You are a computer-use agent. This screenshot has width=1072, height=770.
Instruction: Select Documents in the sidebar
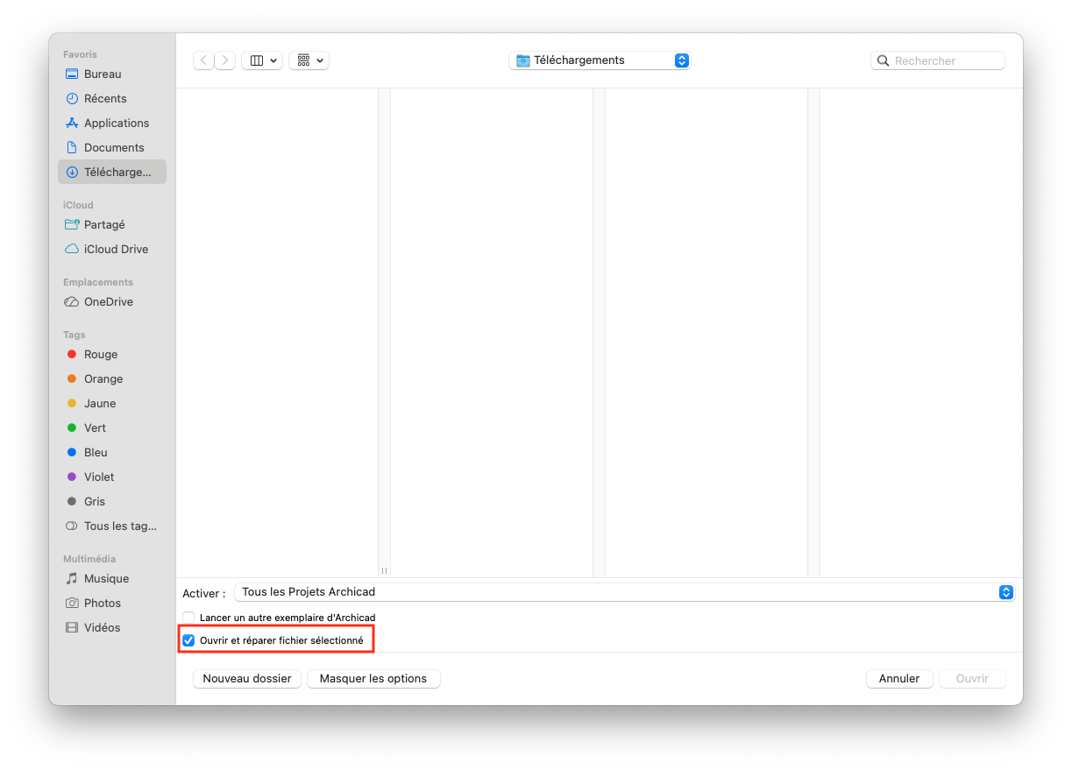coord(111,148)
